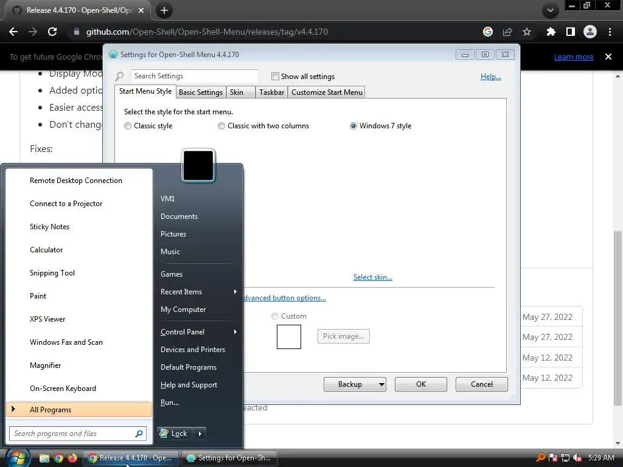Viewport: 623px width, 467px height.
Task: Launch Firefox from the taskbar
Action: coord(72,458)
